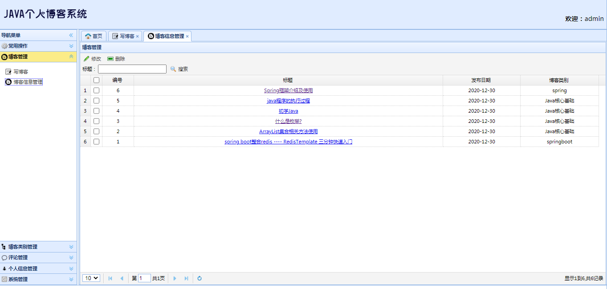
Task: Click the home icon on 首页 tab
Action: pyautogui.click(x=88, y=36)
